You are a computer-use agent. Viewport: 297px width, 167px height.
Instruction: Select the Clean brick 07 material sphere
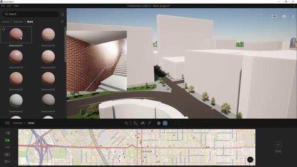coord(16,101)
